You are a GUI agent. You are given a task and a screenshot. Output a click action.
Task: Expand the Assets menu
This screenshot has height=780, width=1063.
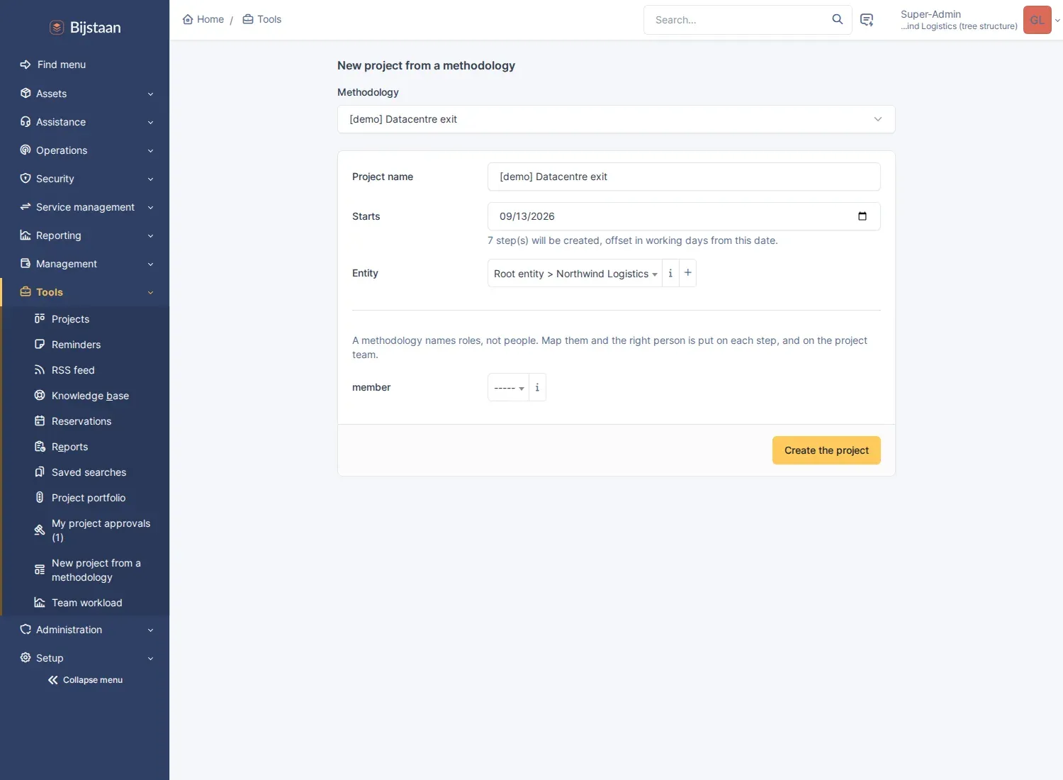point(85,94)
